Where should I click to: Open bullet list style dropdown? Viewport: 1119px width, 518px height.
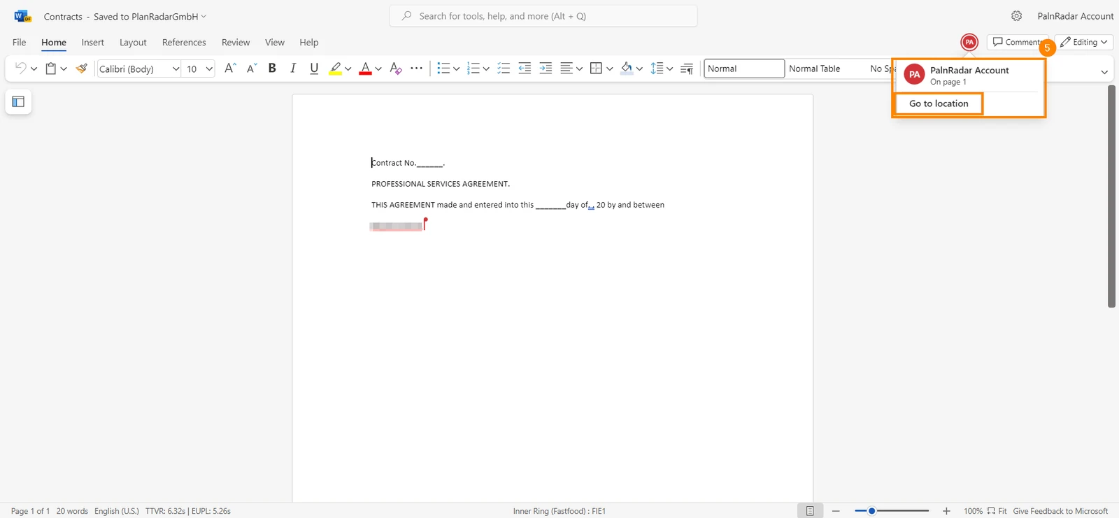pos(456,69)
